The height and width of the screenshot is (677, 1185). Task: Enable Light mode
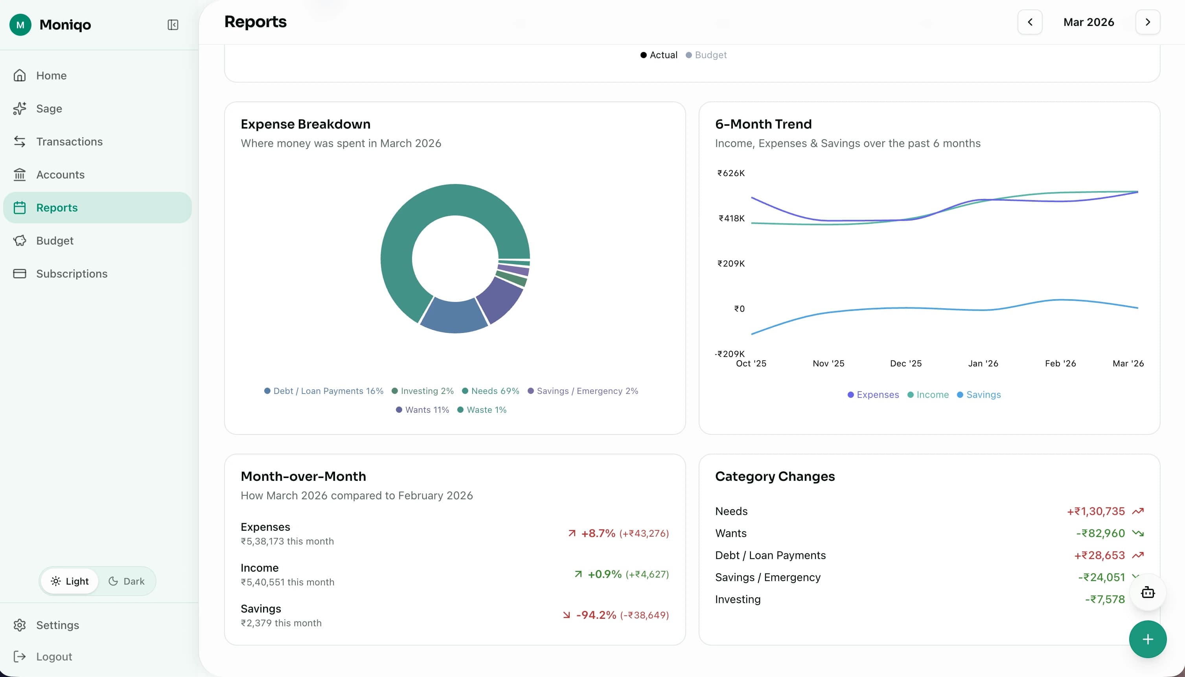click(x=70, y=581)
